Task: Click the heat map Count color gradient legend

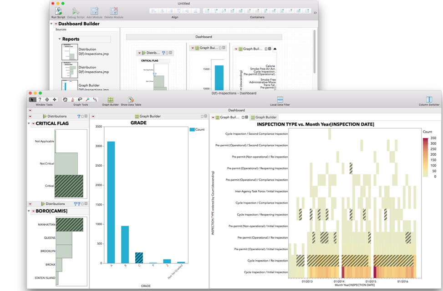Action: (x=426, y=157)
